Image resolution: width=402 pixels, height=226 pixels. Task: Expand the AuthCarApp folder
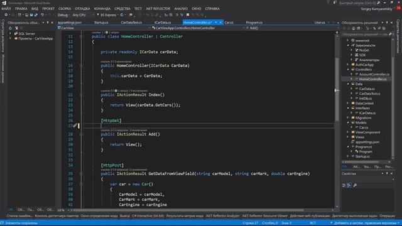click(x=348, y=65)
